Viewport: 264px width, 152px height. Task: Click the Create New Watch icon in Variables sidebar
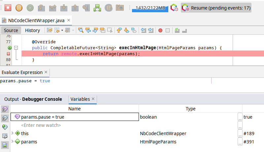5,127
